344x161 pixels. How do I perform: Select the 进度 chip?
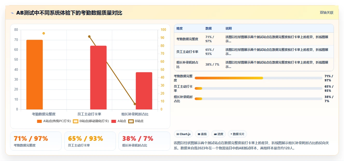[219, 134]
